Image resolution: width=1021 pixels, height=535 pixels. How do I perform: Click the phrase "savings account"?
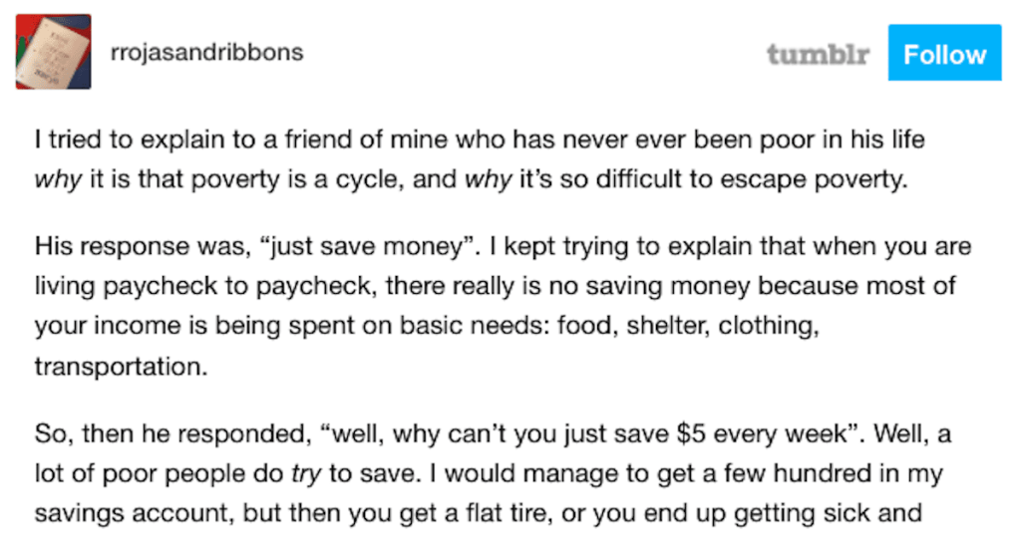(x=134, y=513)
